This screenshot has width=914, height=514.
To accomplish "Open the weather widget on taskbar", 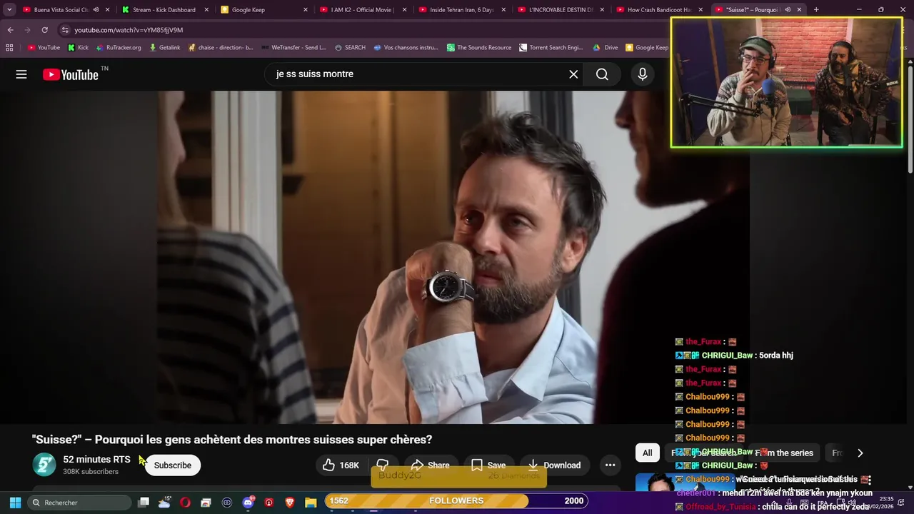I will point(164,503).
